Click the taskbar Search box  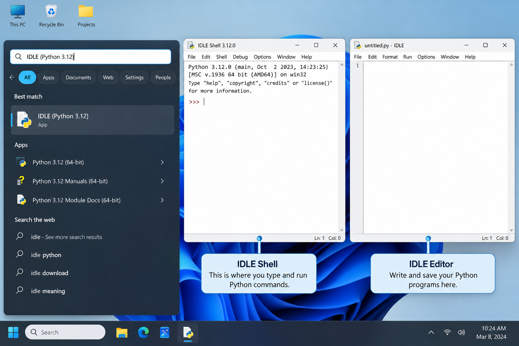tap(65, 332)
